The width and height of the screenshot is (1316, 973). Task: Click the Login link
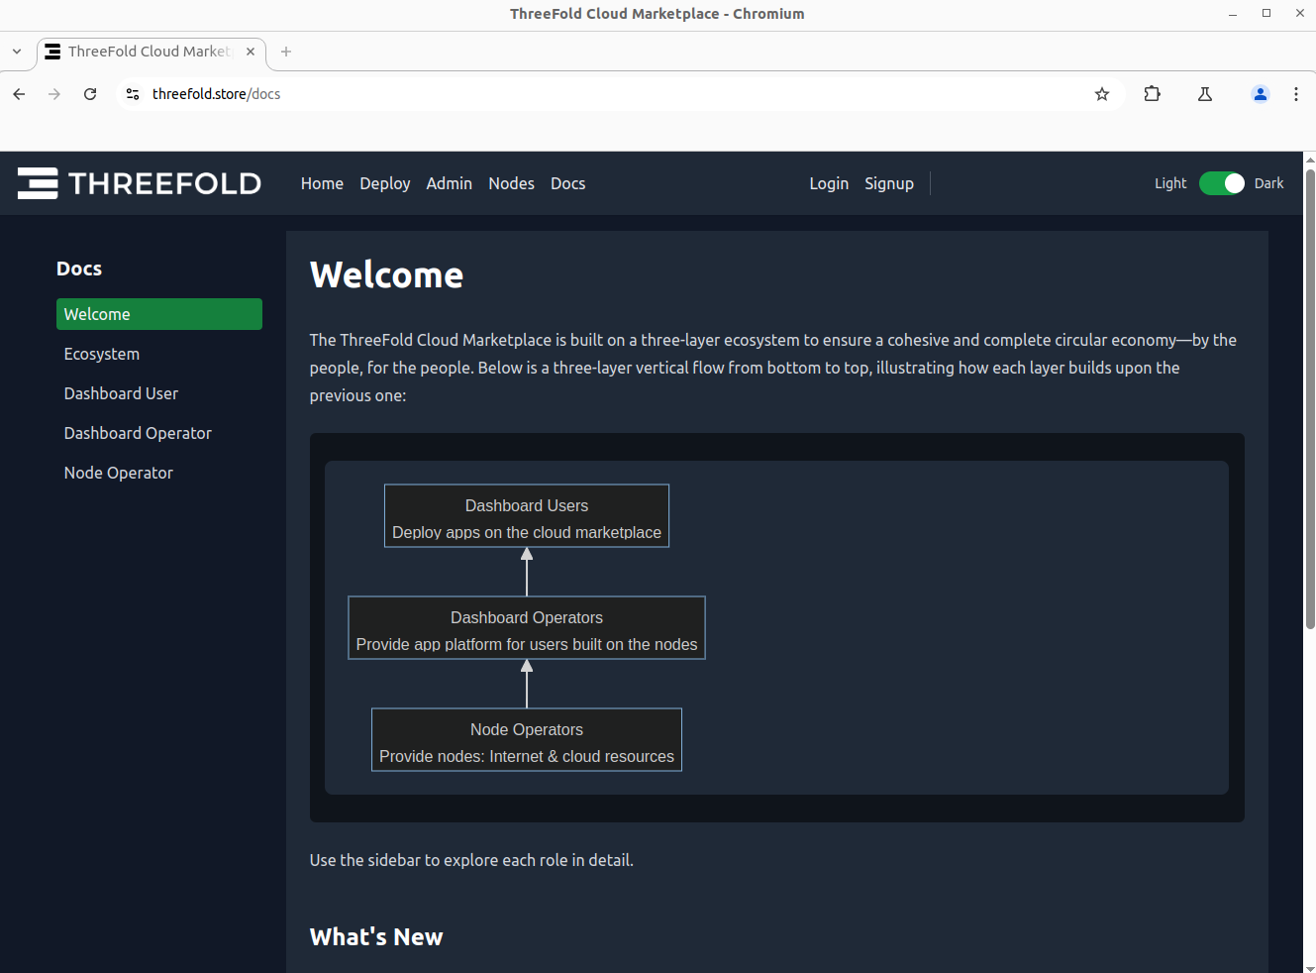pyautogui.click(x=829, y=183)
